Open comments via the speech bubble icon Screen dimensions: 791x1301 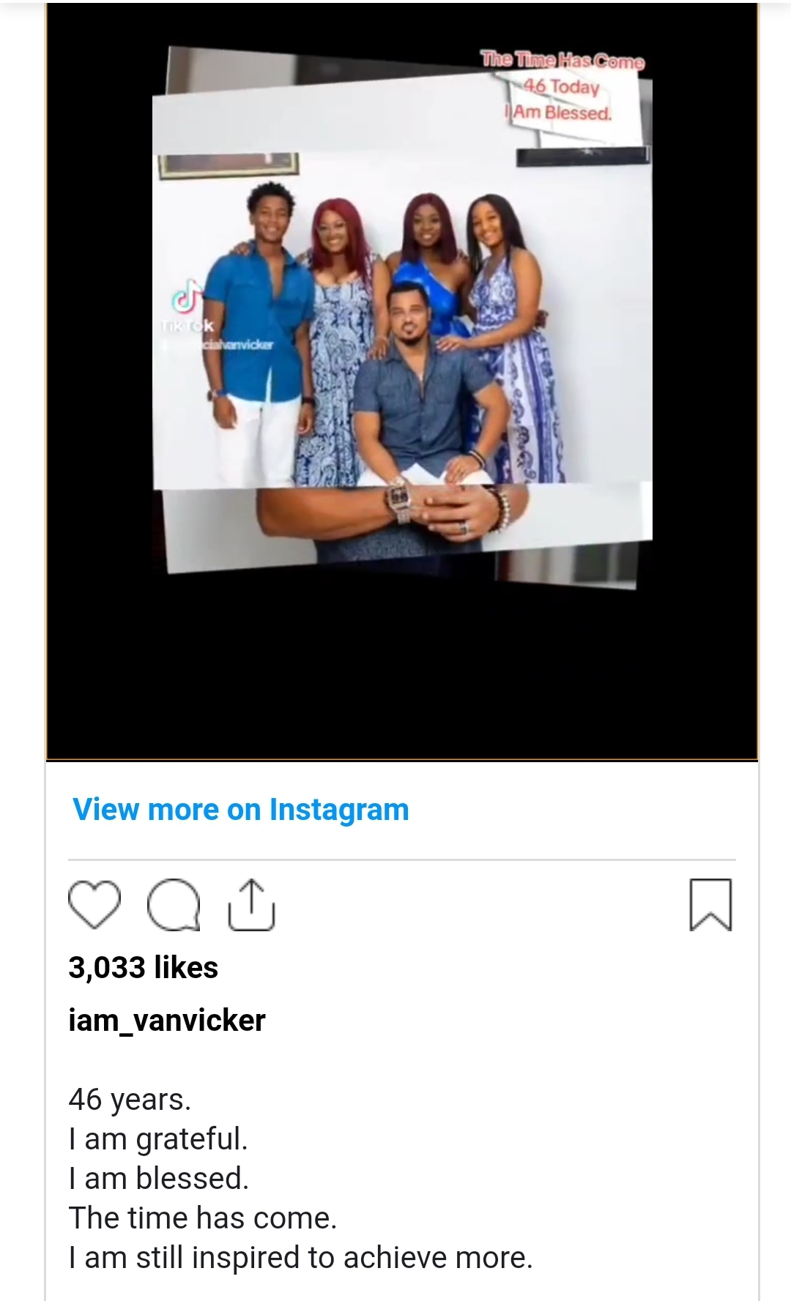point(174,906)
